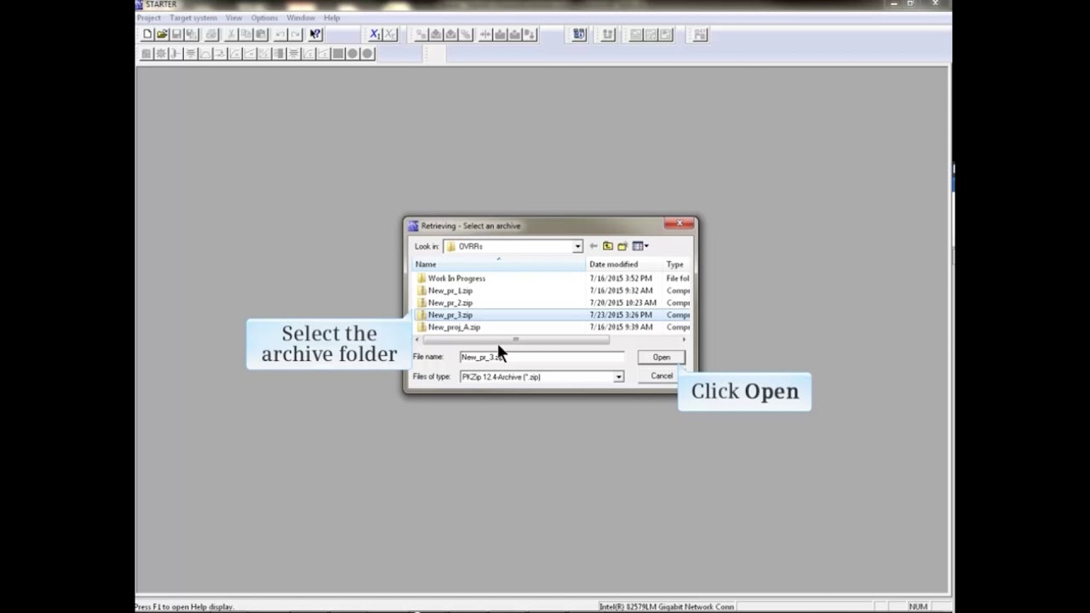Click the Gigabit Network Conn status bar entry
The image size is (1090, 613).
click(x=667, y=607)
